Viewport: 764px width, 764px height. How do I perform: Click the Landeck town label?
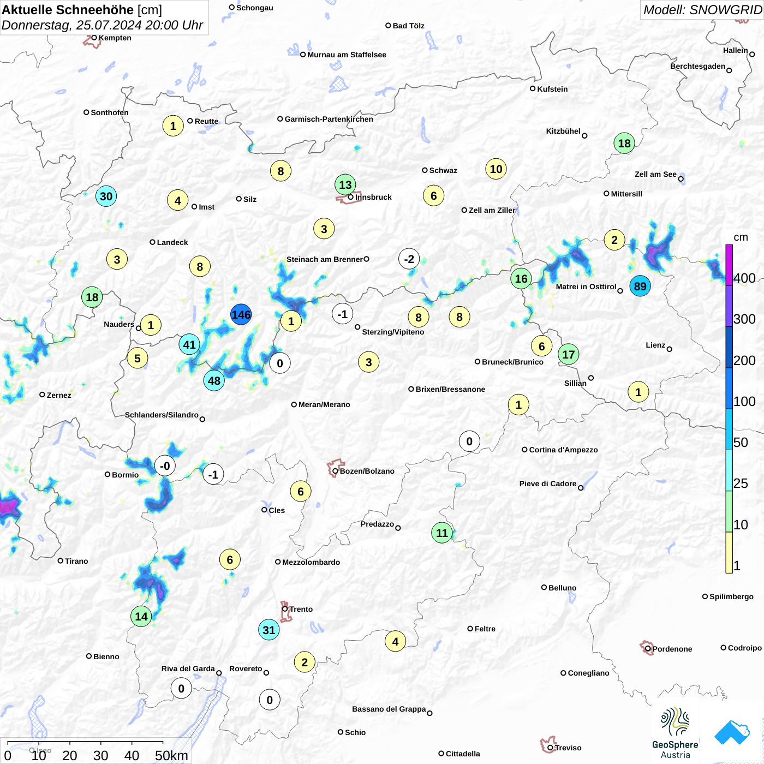click(x=172, y=242)
